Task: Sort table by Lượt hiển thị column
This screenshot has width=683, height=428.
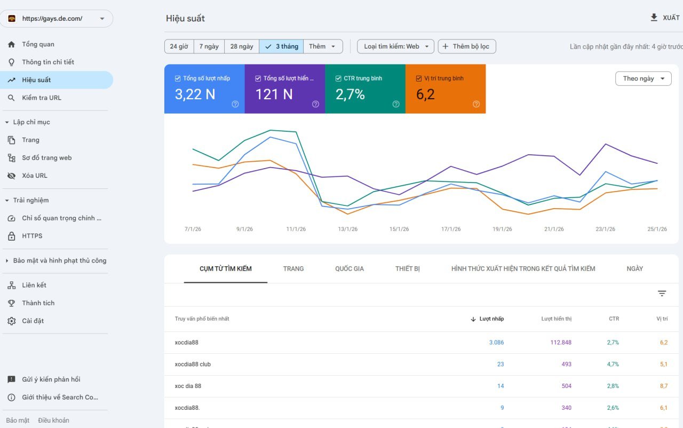Action: point(557,319)
